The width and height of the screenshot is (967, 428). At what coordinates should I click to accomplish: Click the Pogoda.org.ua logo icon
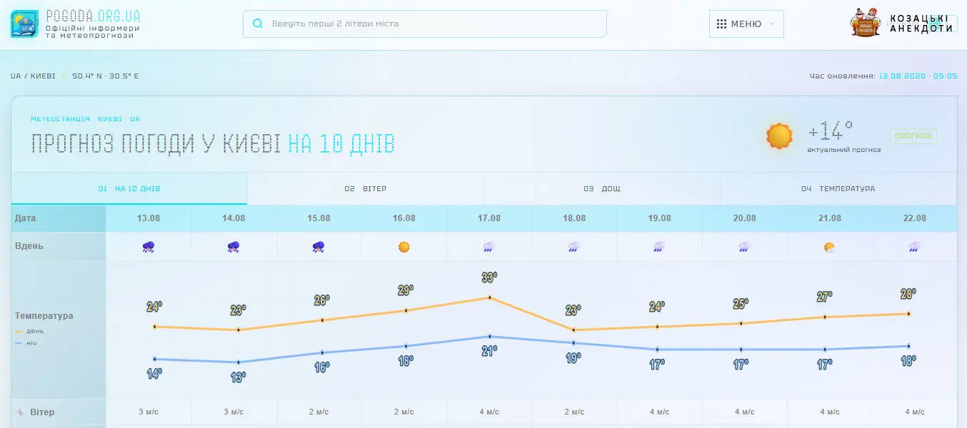coord(25,24)
